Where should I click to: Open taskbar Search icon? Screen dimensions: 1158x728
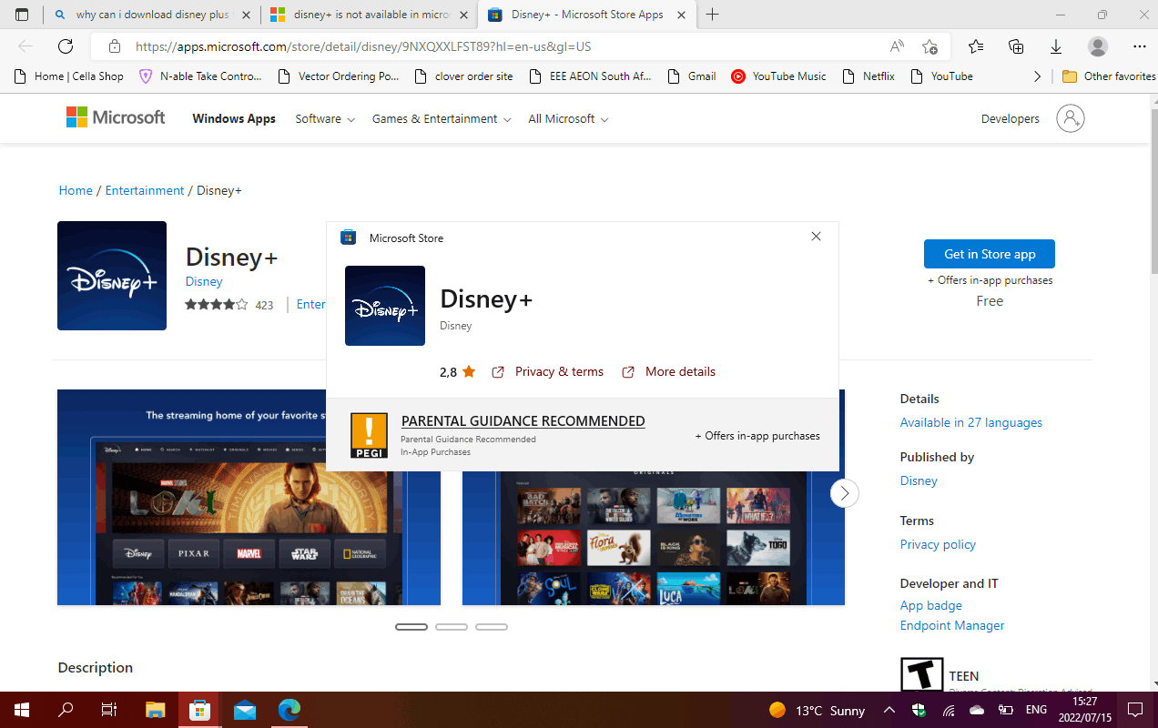pos(66,710)
